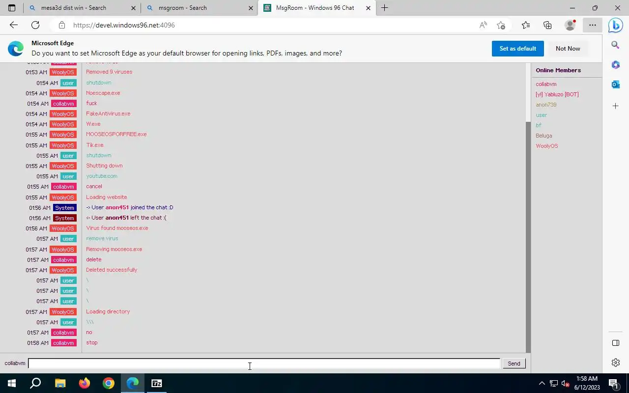Viewport: 629px width, 393px height.
Task: Select [y!] Yabluzo [BOT] member
Action: pos(557,94)
